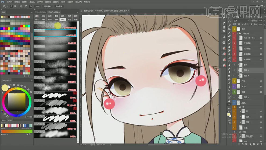The width and height of the screenshot is (266, 150).
Task: Click the 100% zoom button
Action: point(37,6)
